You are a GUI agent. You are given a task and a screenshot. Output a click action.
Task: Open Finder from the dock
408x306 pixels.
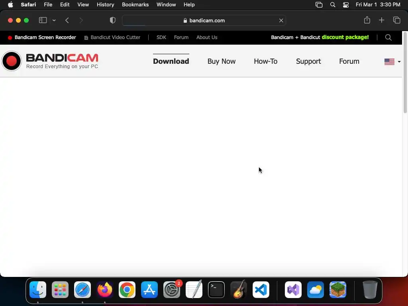point(38,290)
